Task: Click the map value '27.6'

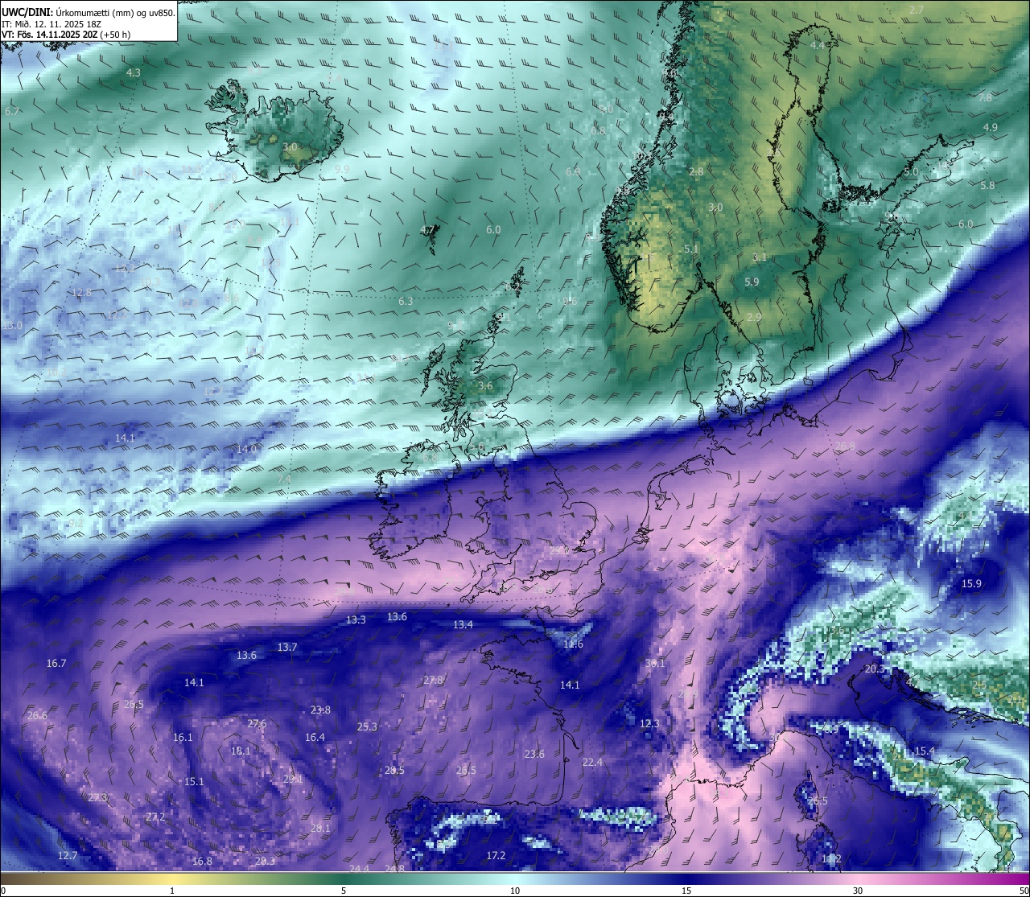Action: coord(257,723)
